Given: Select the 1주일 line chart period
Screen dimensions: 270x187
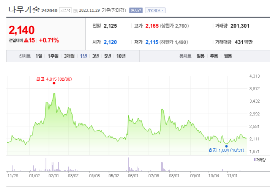Looking at the screenshot, I should click(53, 56).
